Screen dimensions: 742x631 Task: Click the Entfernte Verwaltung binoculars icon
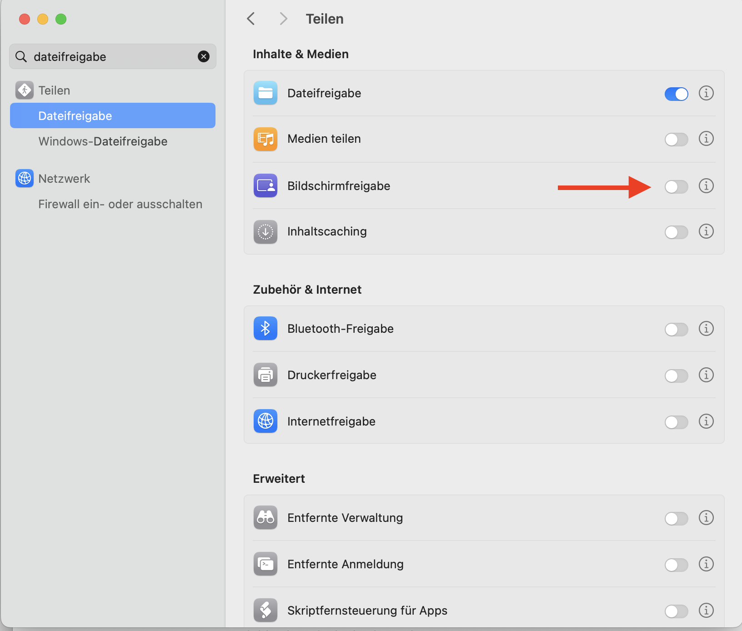click(x=266, y=518)
